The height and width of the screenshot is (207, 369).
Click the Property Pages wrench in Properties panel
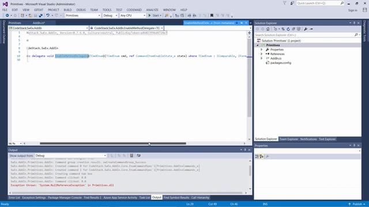click(x=267, y=156)
